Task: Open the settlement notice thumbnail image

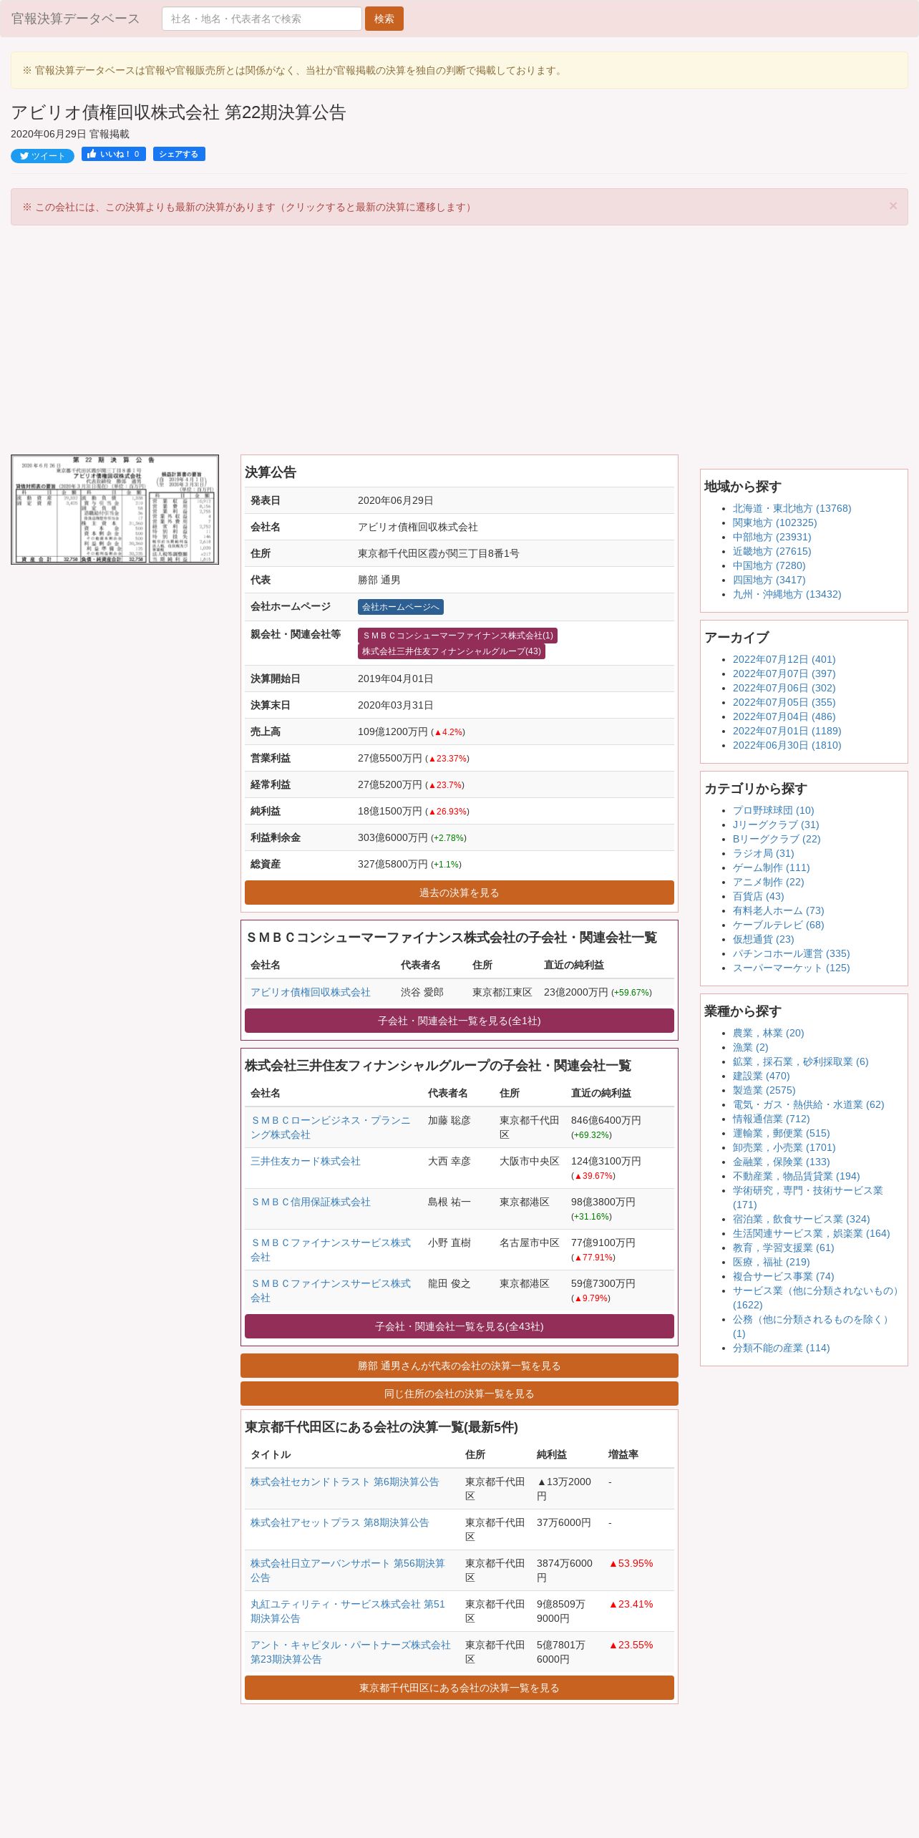Action: (x=115, y=510)
